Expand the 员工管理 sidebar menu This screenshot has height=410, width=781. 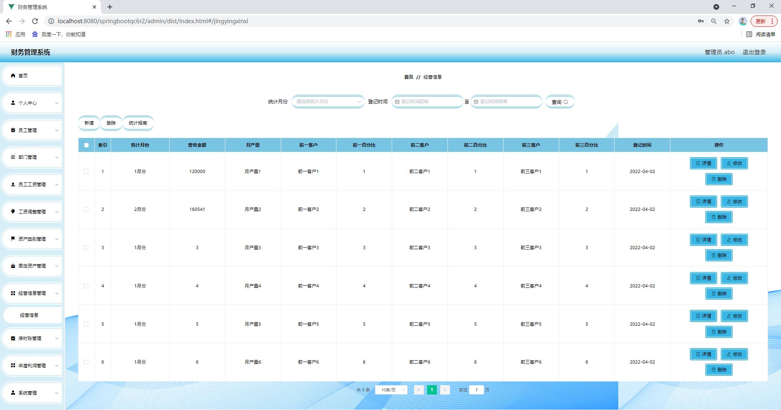click(x=32, y=130)
